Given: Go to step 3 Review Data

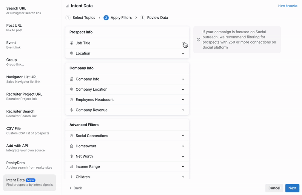Looking at the screenshot, I should (154, 18).
